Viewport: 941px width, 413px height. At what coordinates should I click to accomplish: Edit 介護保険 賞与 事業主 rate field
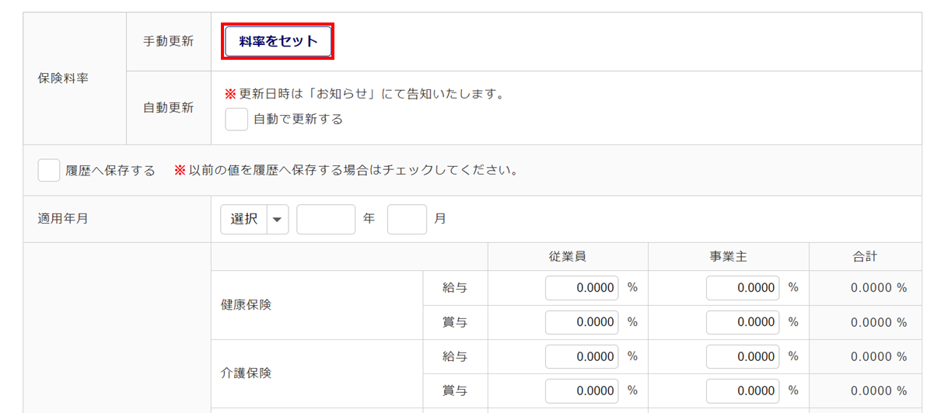click(743, 390)
